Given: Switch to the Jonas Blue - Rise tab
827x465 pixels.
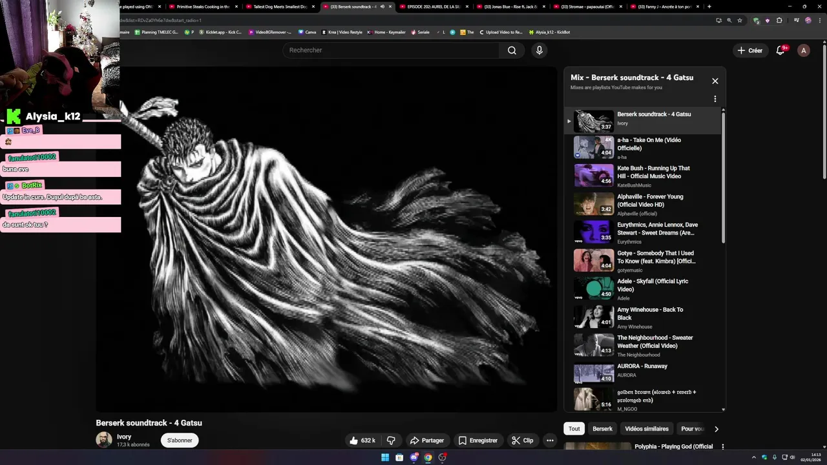Looking at the screenshot, I should coord(510,6).
